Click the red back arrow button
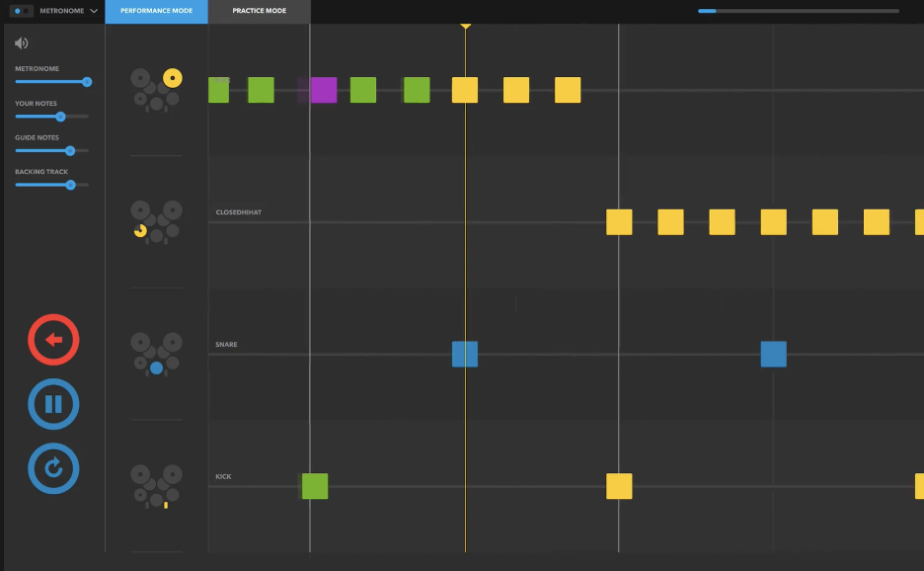The image size is (924, 571). pos(53,340)
